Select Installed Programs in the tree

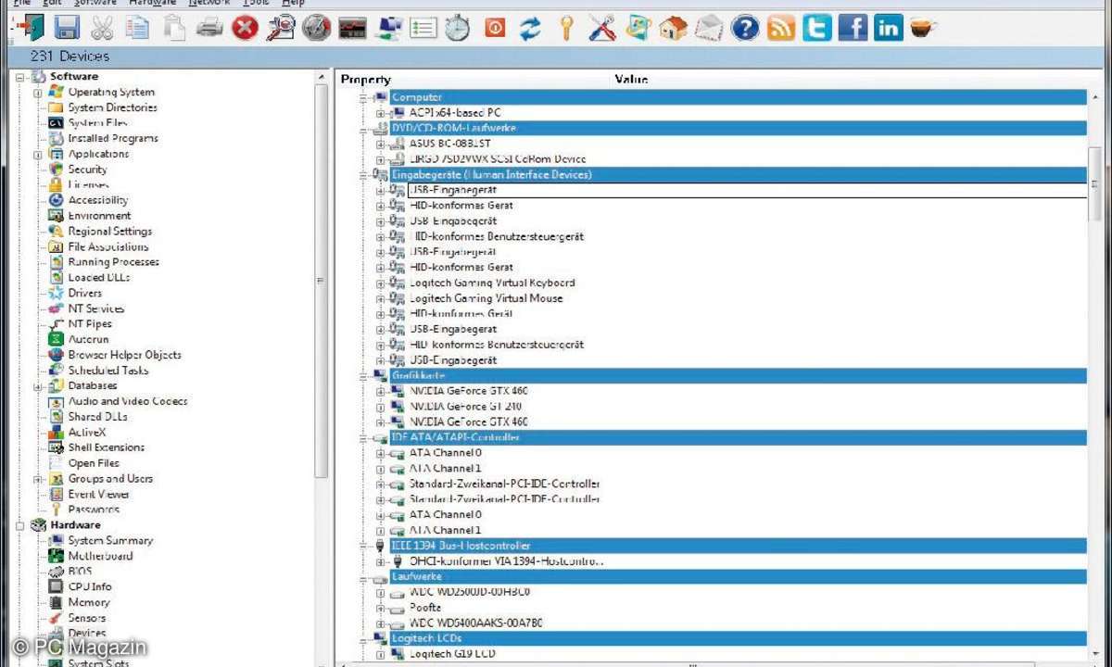(x=113, y=139)
